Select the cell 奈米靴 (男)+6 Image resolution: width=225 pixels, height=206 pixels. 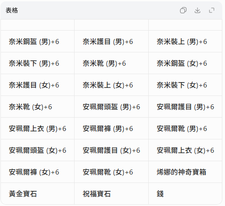pos(111,63)
